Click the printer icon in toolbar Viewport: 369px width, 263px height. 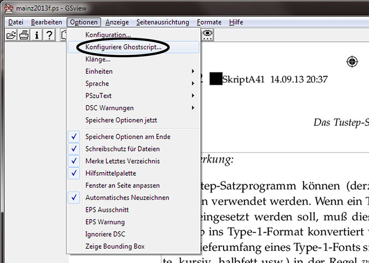pyautogui.click(x=24, y=35)
